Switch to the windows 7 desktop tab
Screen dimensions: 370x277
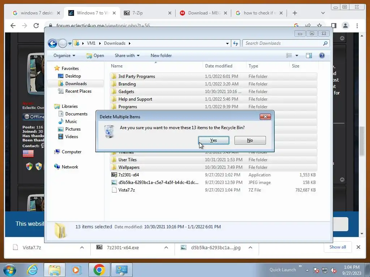[36, 13]
